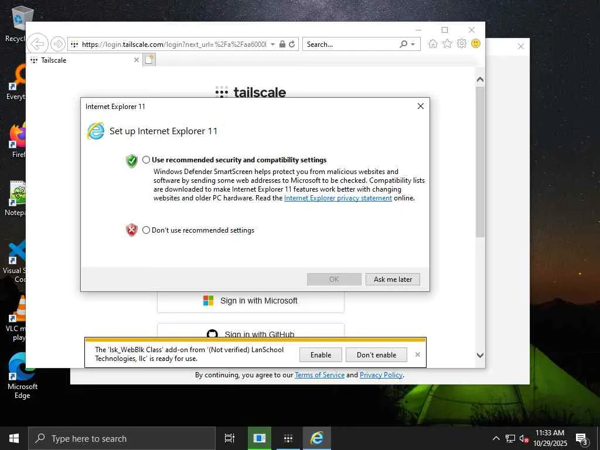Image resolution: width=600 pixels, height=450 pixels.
Task: Open the Microsoft Edge desktop shortcut
Action: pos(22,375)
